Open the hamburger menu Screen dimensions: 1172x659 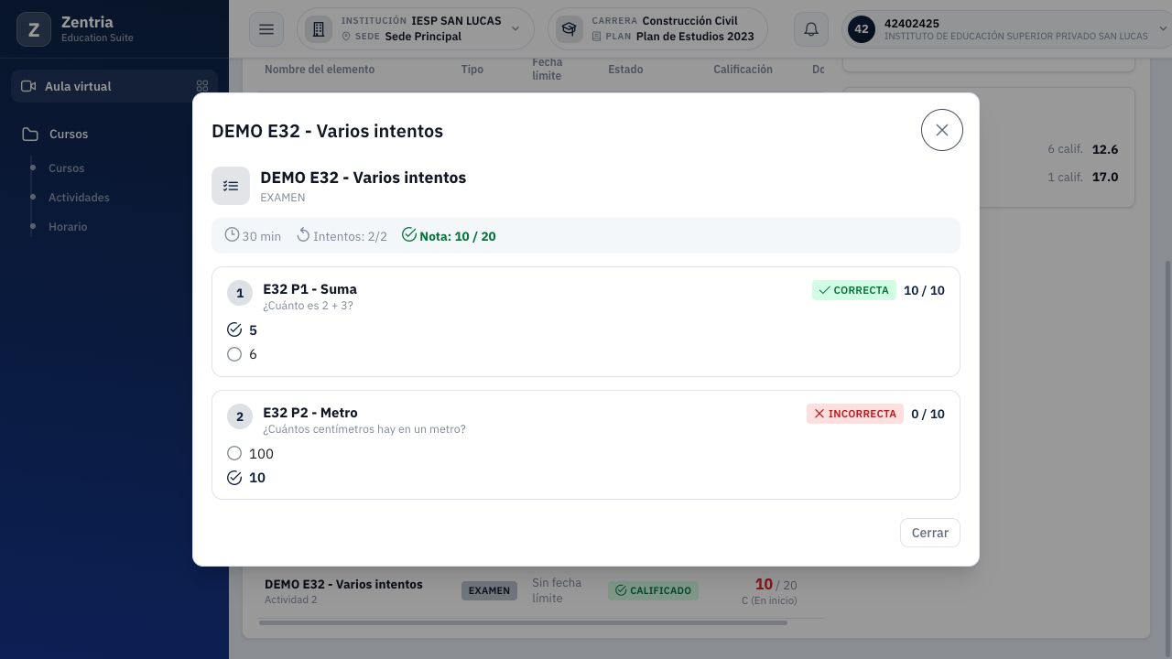[266, 29]
